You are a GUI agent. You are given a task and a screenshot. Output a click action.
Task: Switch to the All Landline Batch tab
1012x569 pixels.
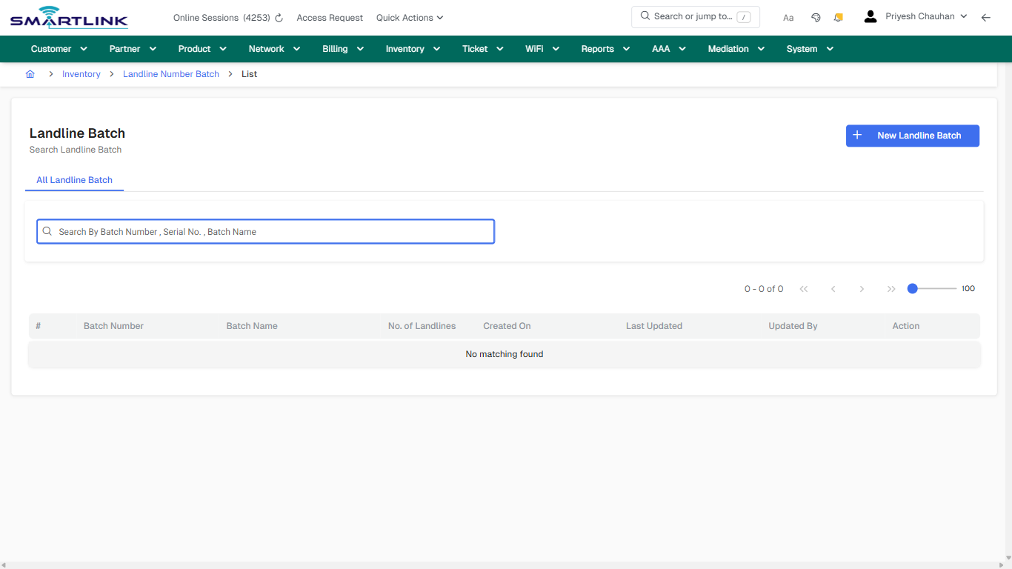74,180
